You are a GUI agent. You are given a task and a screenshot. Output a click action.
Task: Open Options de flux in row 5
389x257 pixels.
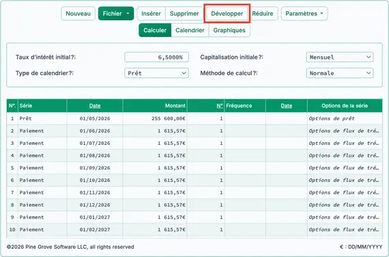(345, 168)
